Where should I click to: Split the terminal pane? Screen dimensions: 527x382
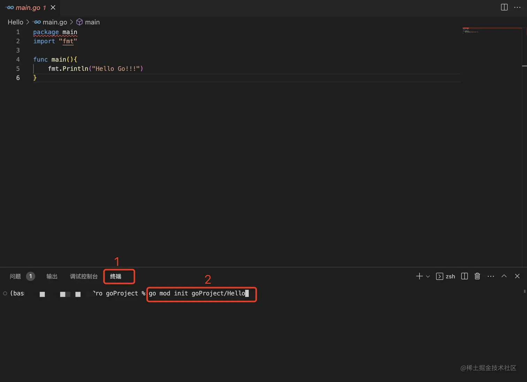click(x=464, y=276)
